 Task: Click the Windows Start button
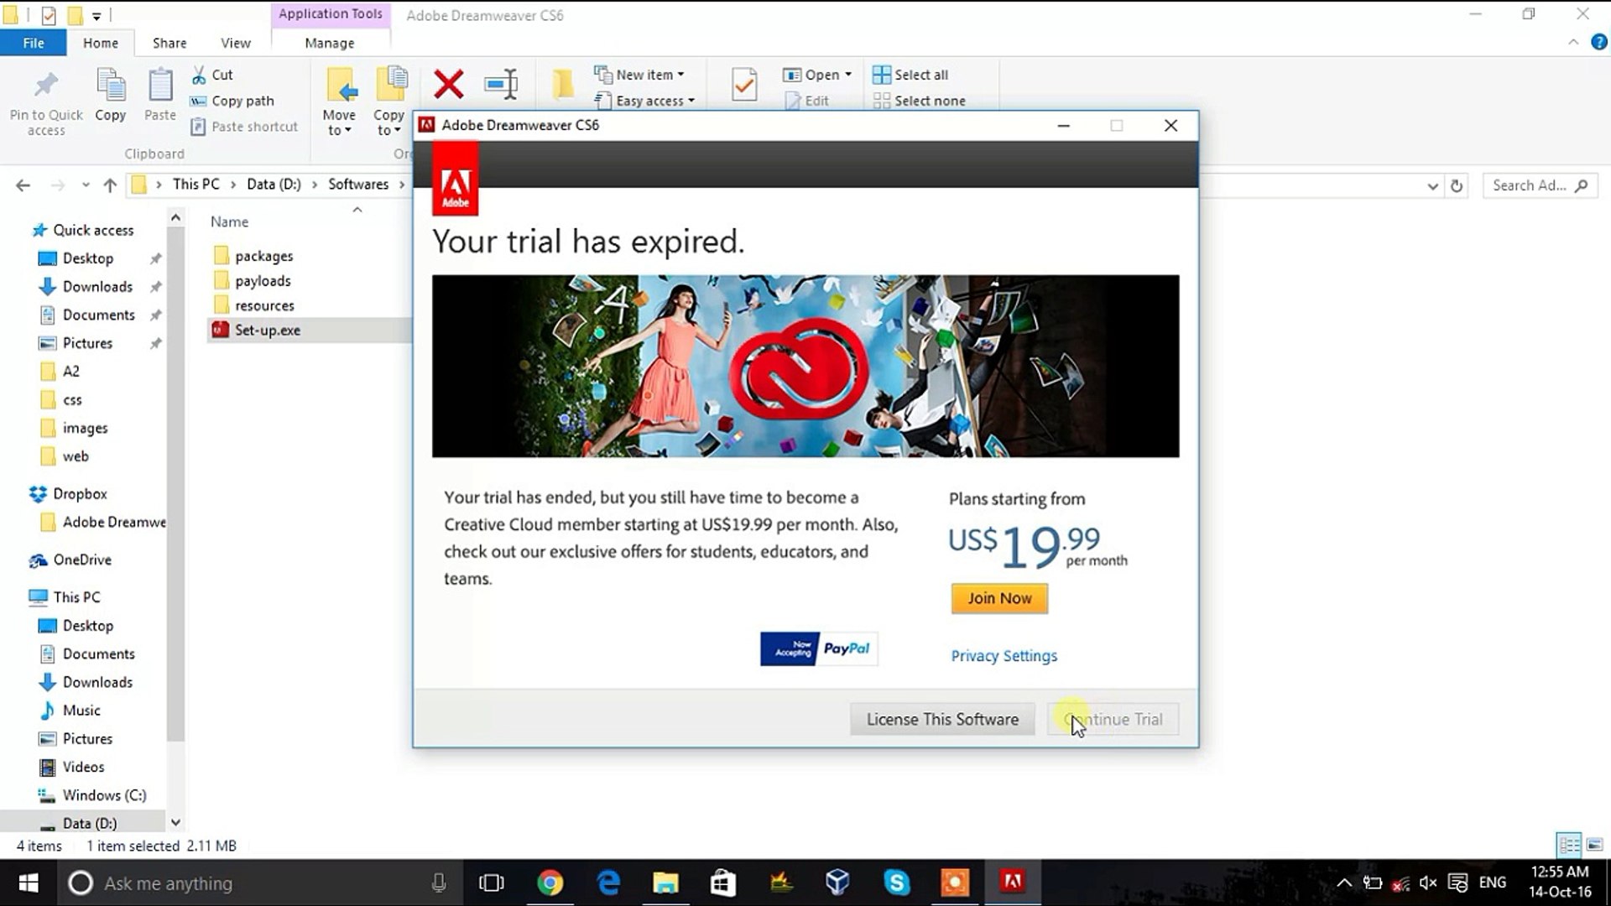[x=29, y=883]
